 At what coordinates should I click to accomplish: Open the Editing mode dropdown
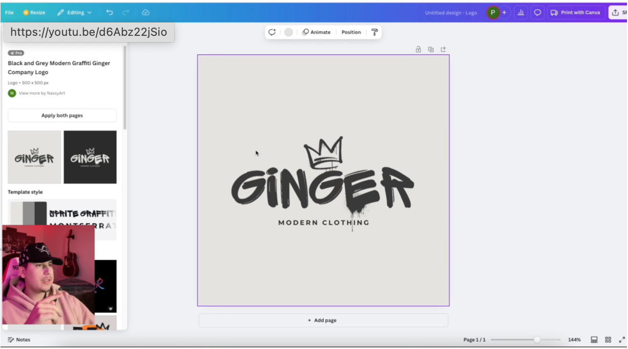75,12
